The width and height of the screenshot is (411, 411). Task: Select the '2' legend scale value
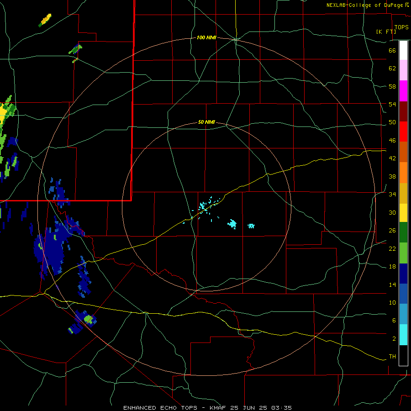(394, 339)
